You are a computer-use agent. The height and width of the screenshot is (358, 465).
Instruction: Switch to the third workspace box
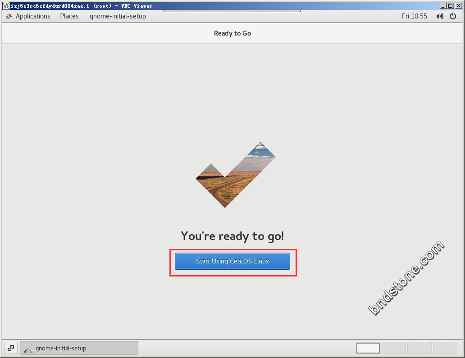click(419, 348)
